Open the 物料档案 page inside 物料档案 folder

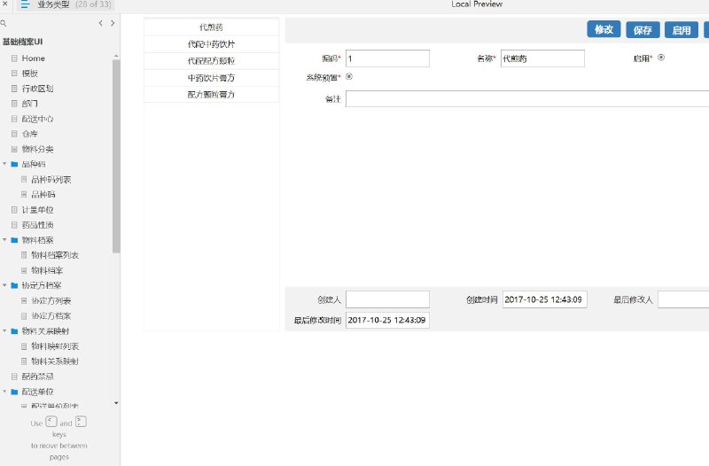47,270
